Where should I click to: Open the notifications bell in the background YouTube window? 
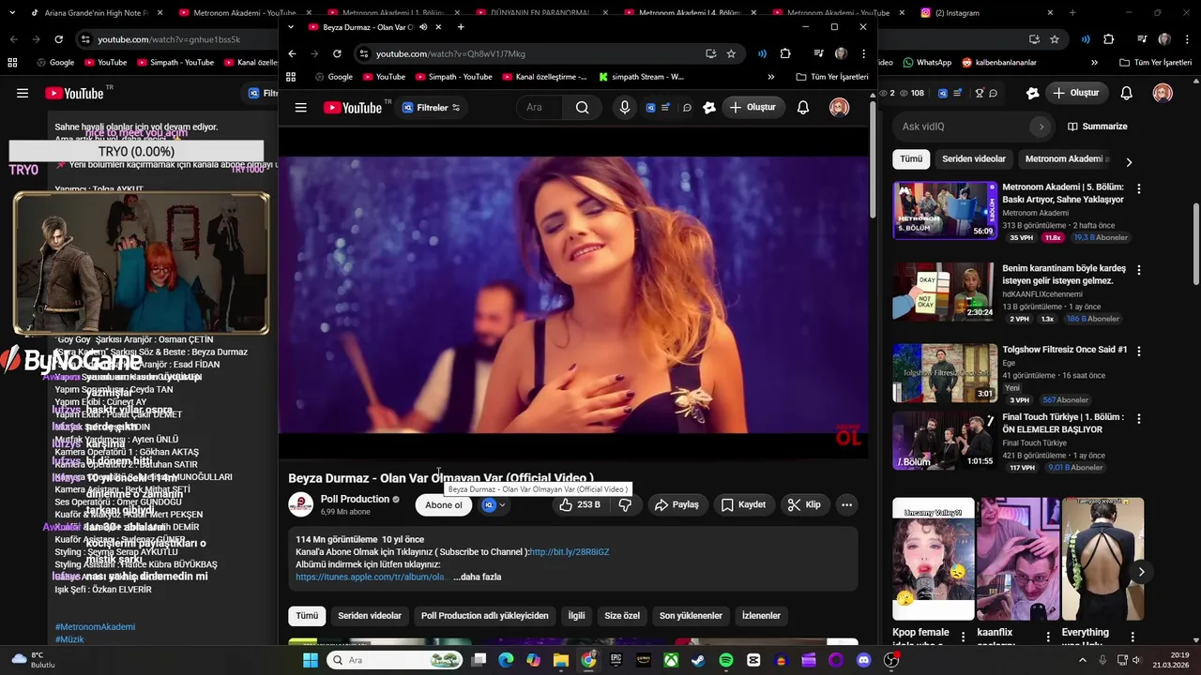coord(1127,93)
